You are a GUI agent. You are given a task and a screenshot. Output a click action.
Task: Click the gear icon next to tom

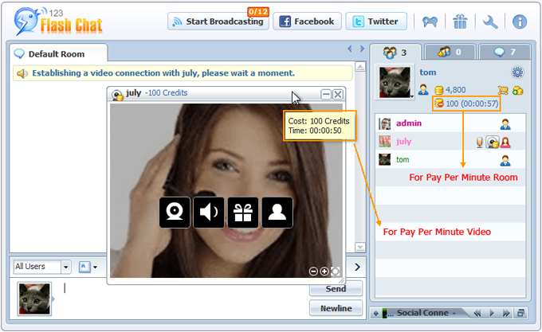pos(517,72)
